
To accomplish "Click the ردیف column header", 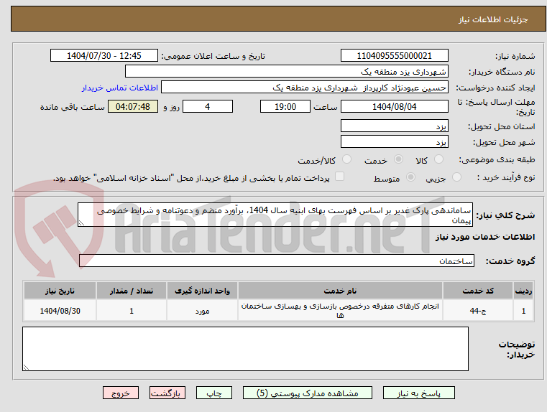I will click(523, 291).
